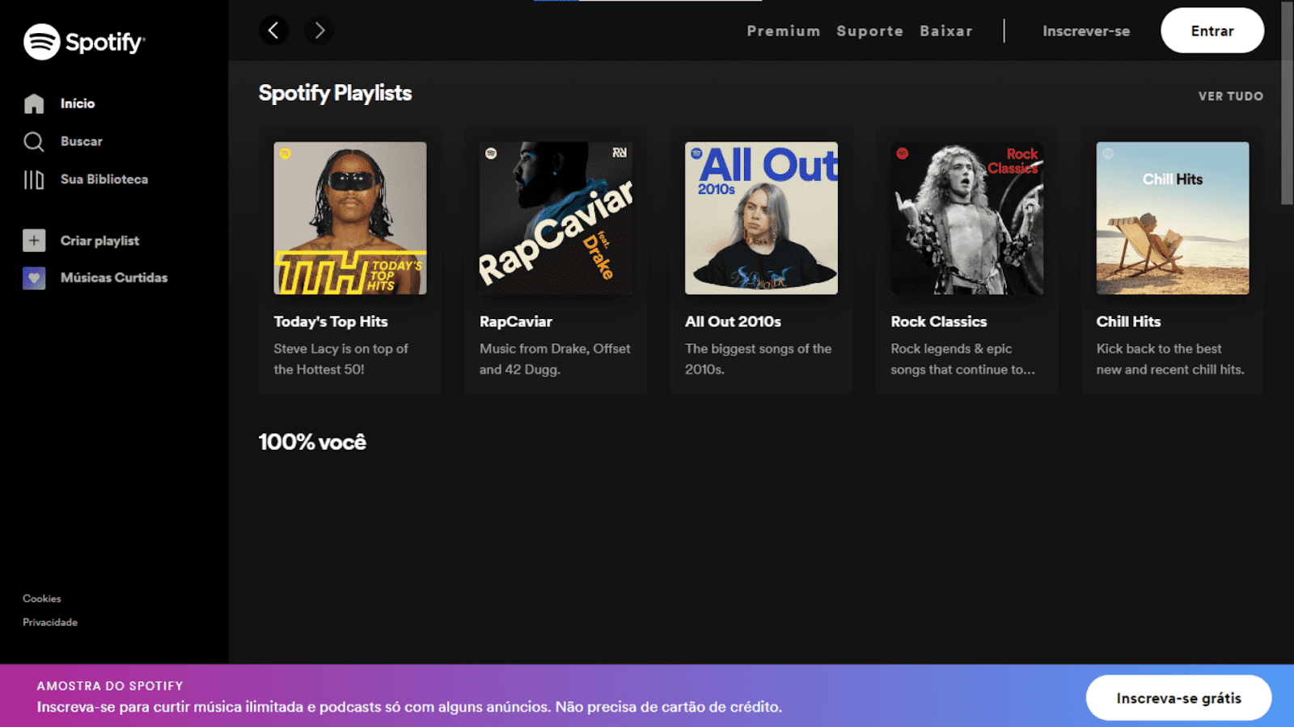The height and width of the screenshot is (727, 1294).
Task: Open the Cookies link in sidebar
Action: [x=42, y=599]
